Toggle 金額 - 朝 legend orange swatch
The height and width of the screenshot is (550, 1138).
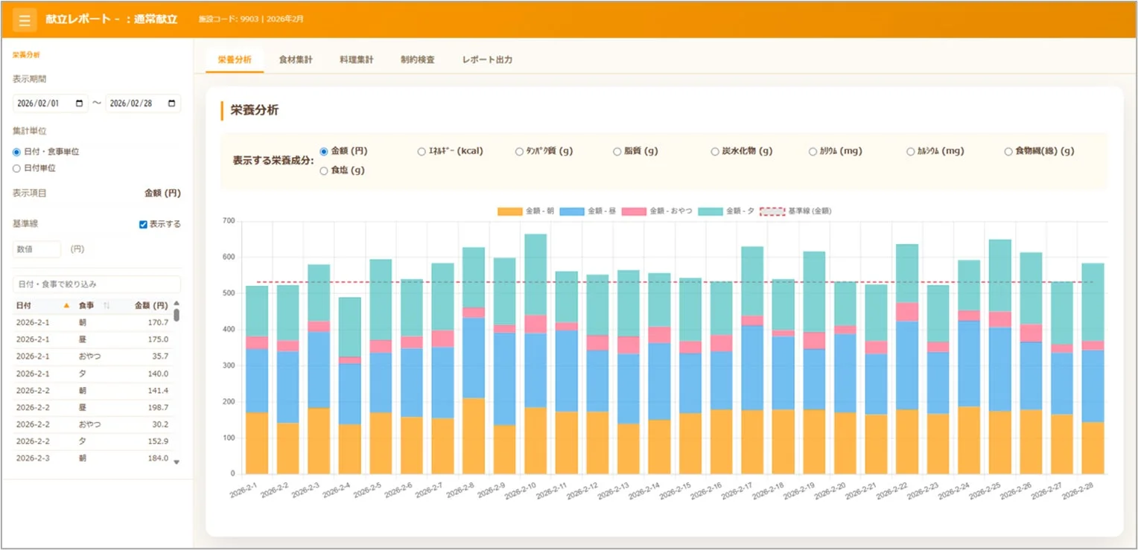509,211
